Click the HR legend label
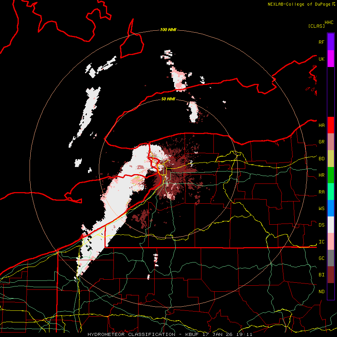This screenshot has height=337, width=337. [322, 175]
